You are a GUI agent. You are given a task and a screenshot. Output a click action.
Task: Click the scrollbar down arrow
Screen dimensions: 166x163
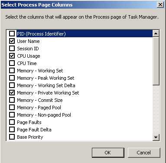click(156, 137)
